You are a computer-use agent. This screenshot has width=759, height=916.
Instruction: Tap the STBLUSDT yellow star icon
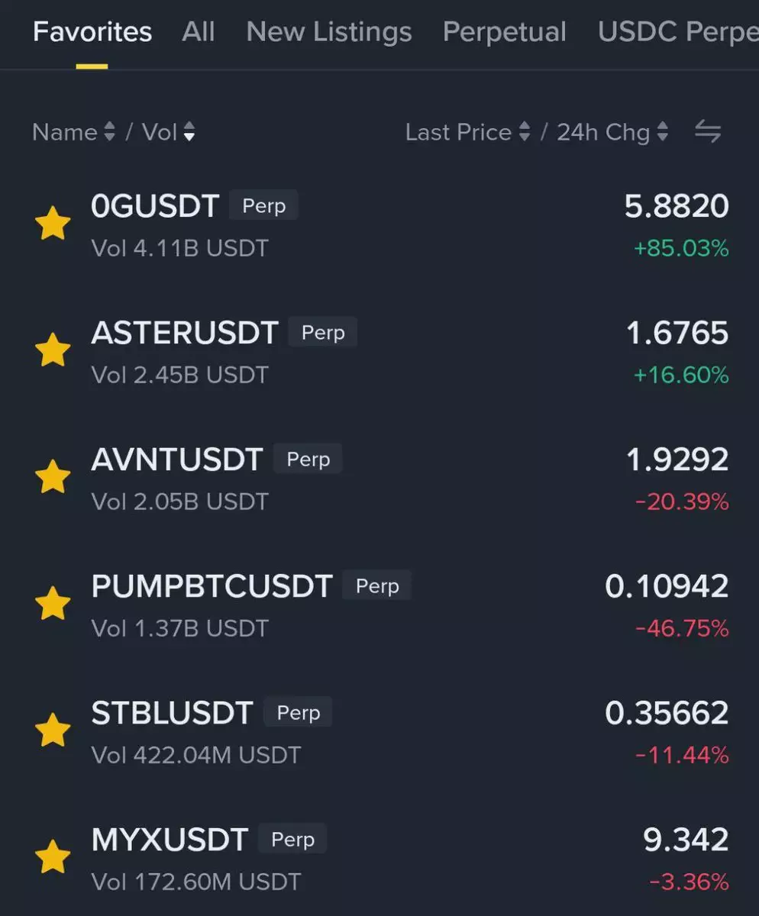[53, 731]
